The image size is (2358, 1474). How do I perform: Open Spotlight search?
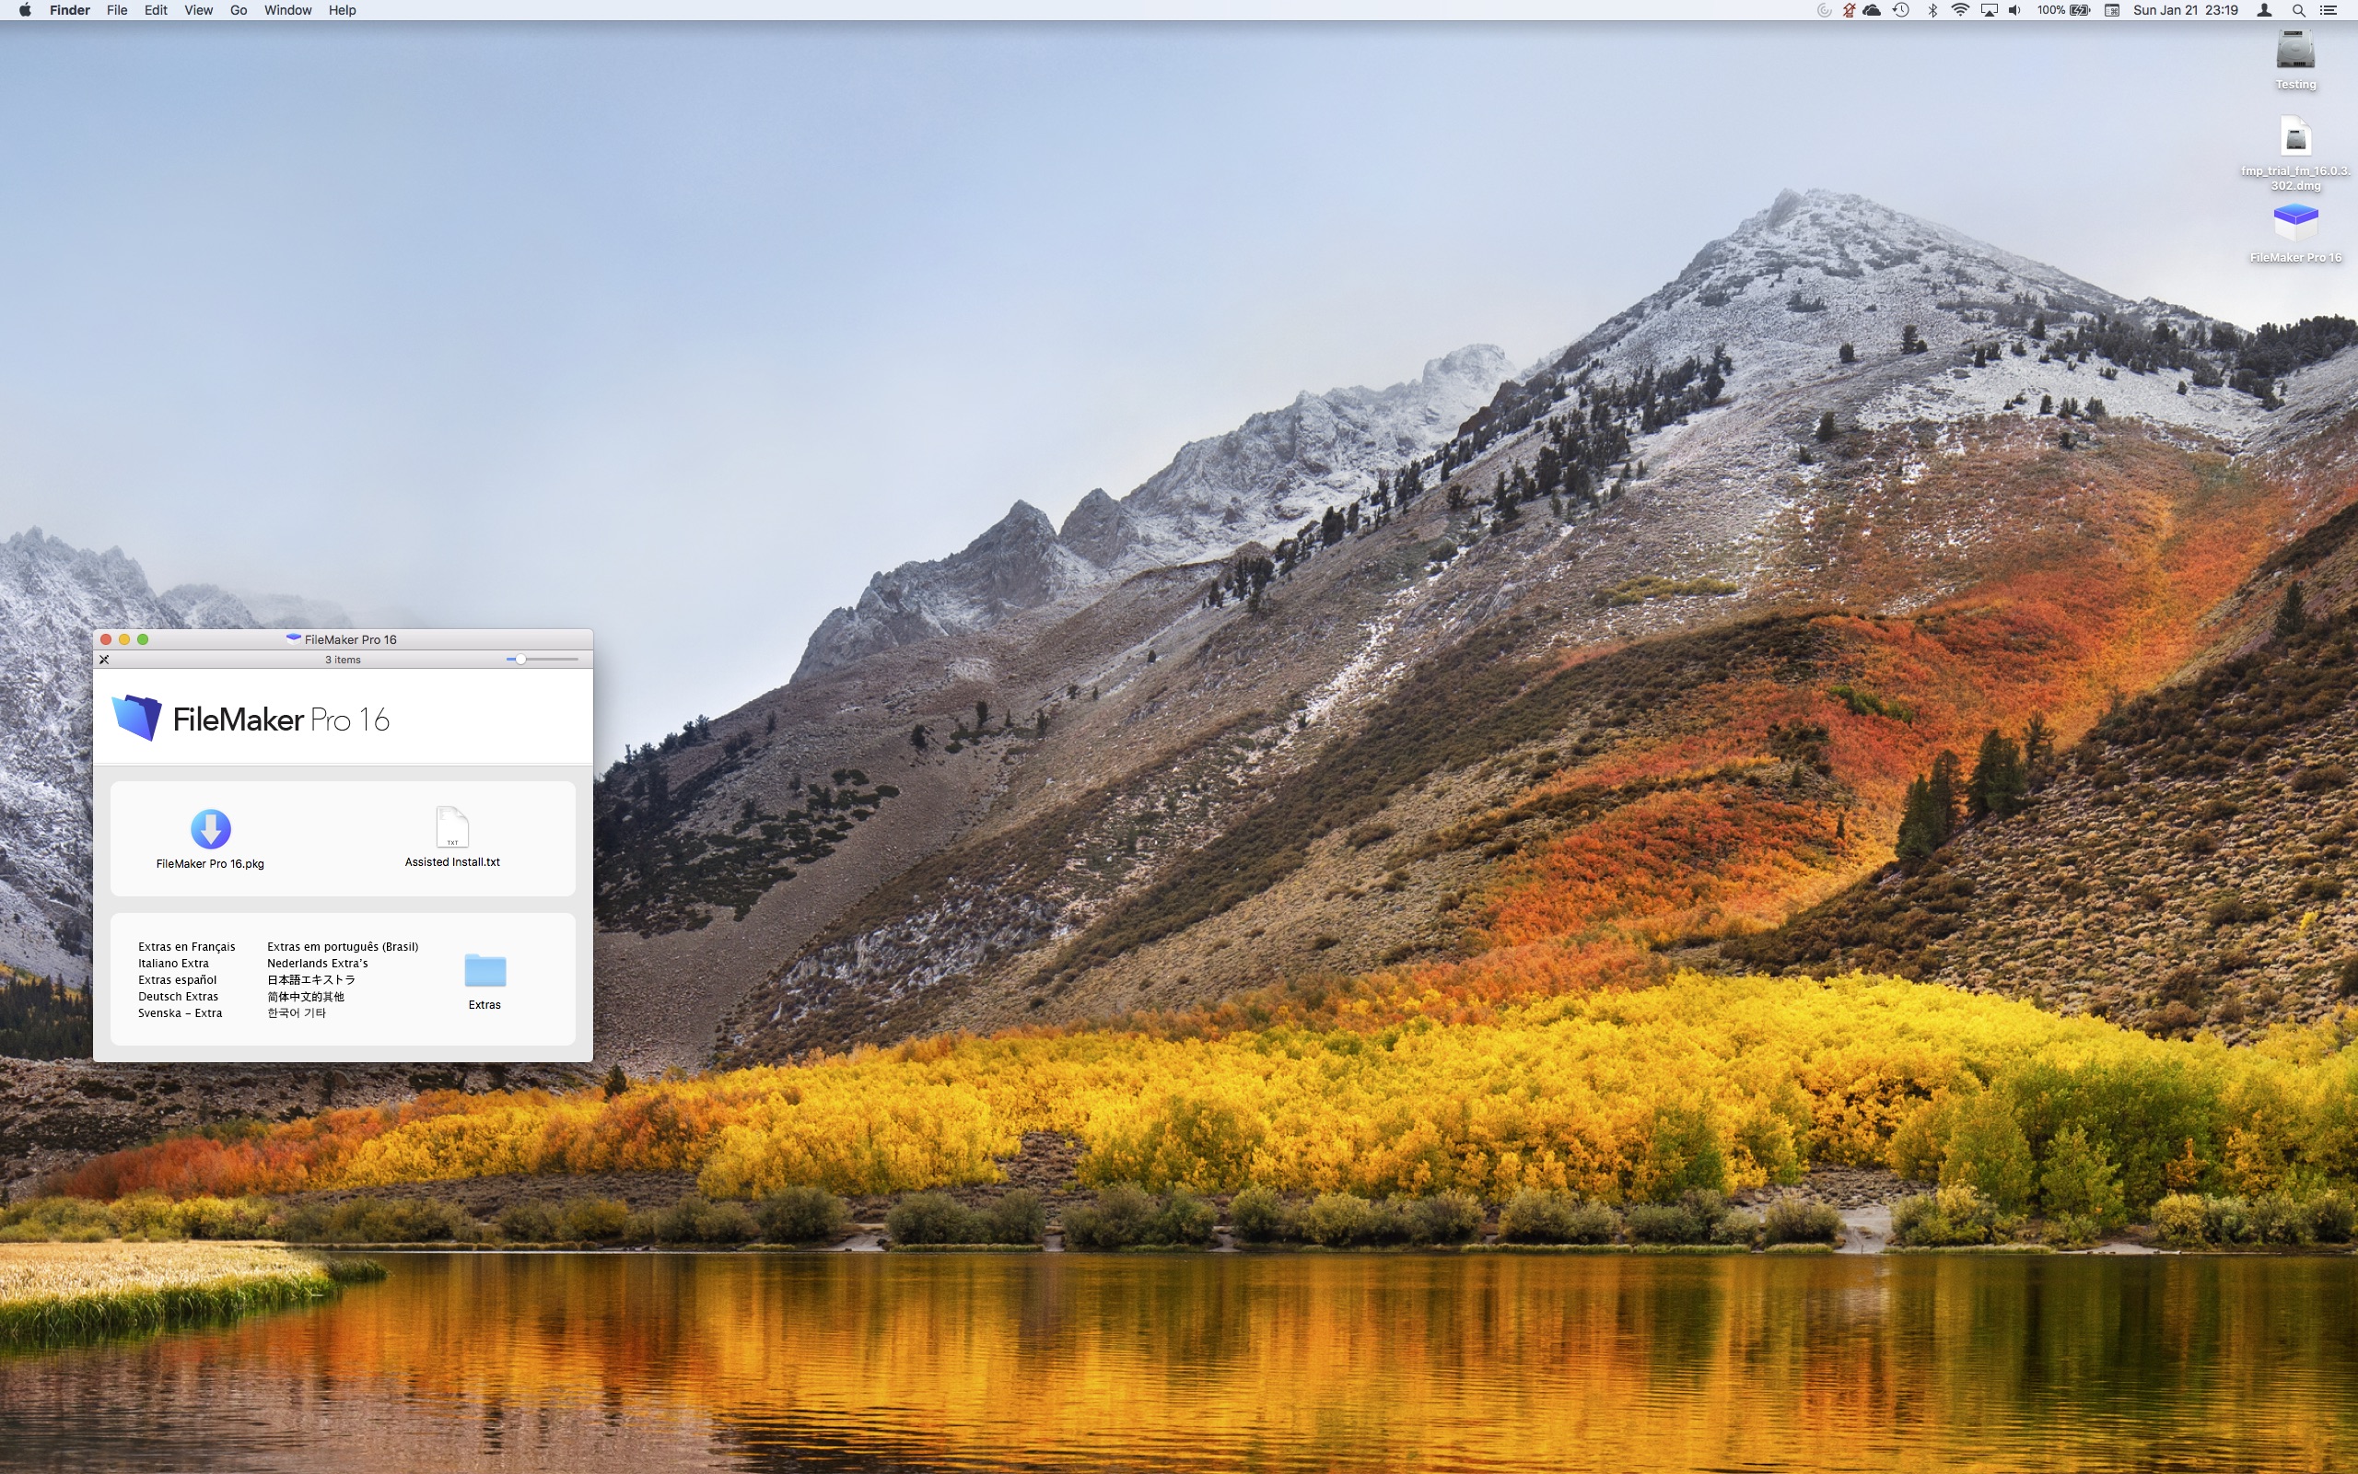[2297, 11]
